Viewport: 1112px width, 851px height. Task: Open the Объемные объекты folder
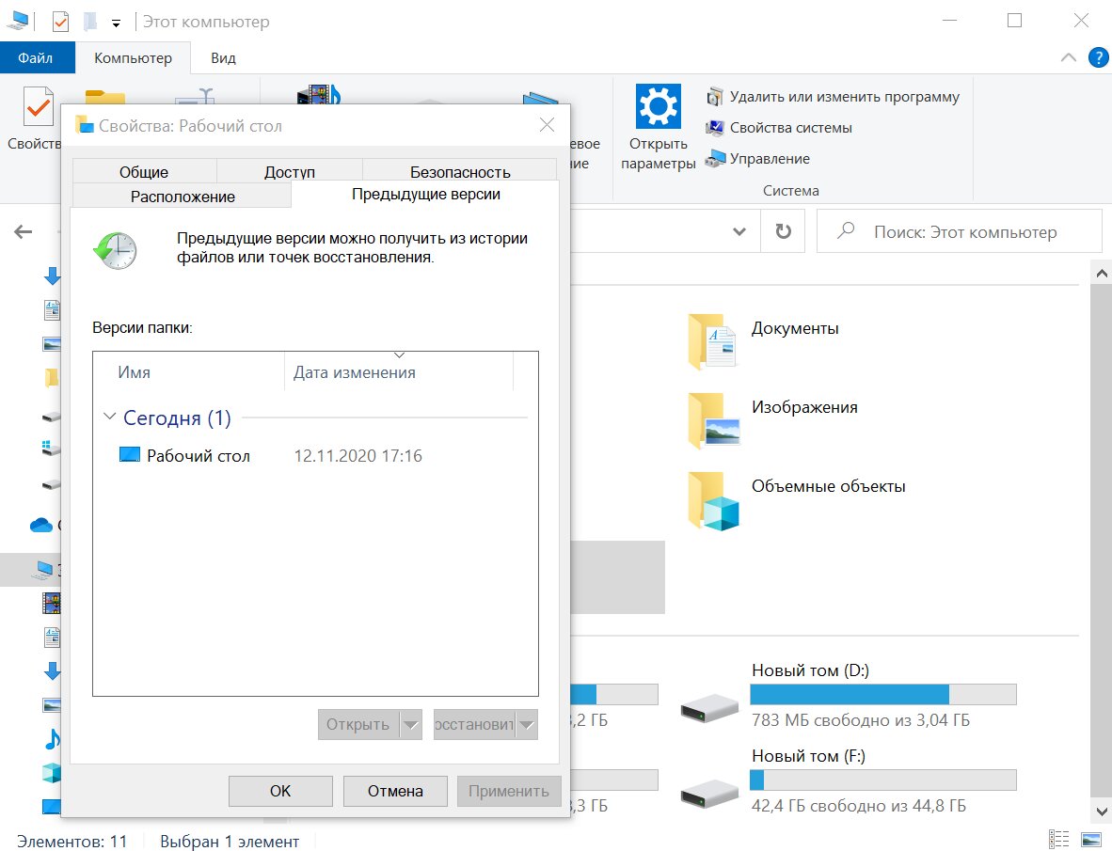point(797,500)
